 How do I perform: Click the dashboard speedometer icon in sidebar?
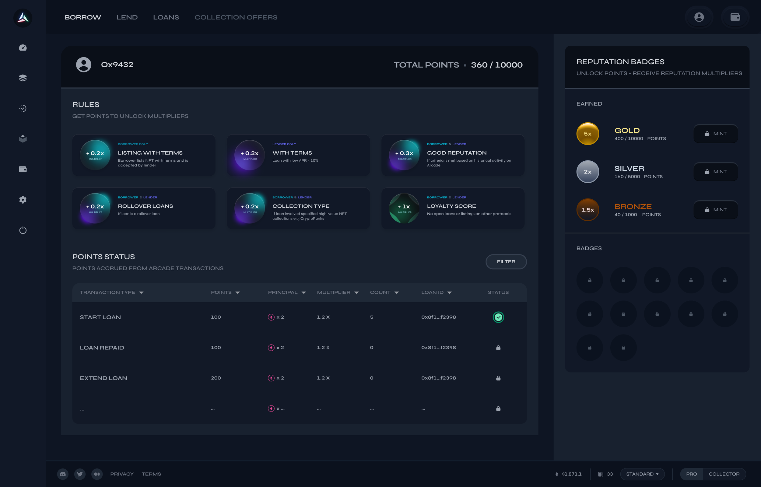tap(23, 48)
